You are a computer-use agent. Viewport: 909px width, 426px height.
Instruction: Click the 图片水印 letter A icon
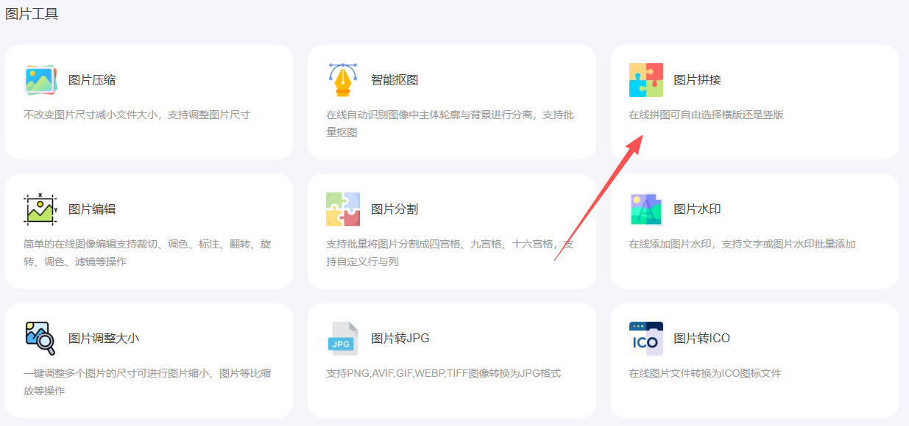[646, 209]
